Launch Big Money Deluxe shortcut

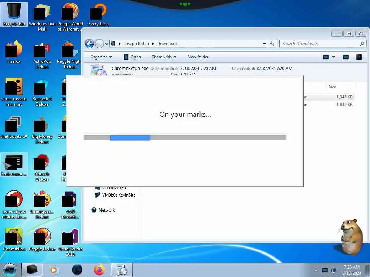[42, 130]
